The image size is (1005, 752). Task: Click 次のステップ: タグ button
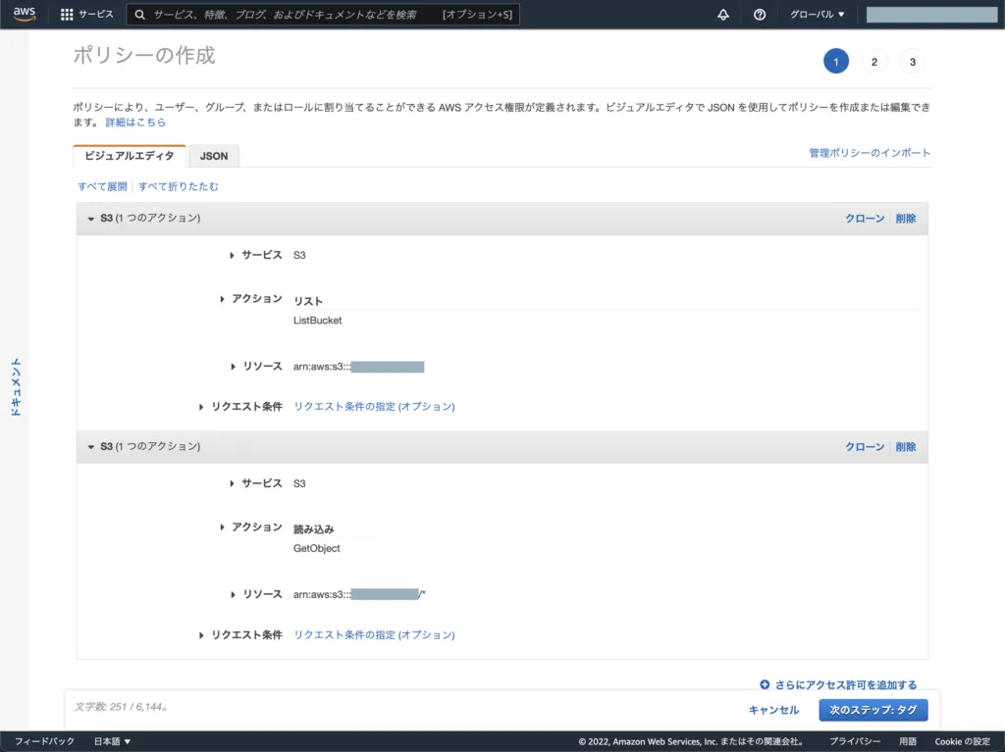click(x=873, y=710)
